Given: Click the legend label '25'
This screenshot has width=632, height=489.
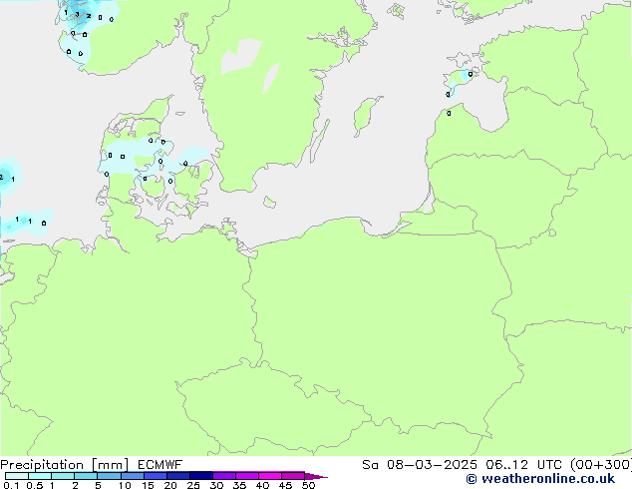Looking at the screenshot, I should click(193, 485).
